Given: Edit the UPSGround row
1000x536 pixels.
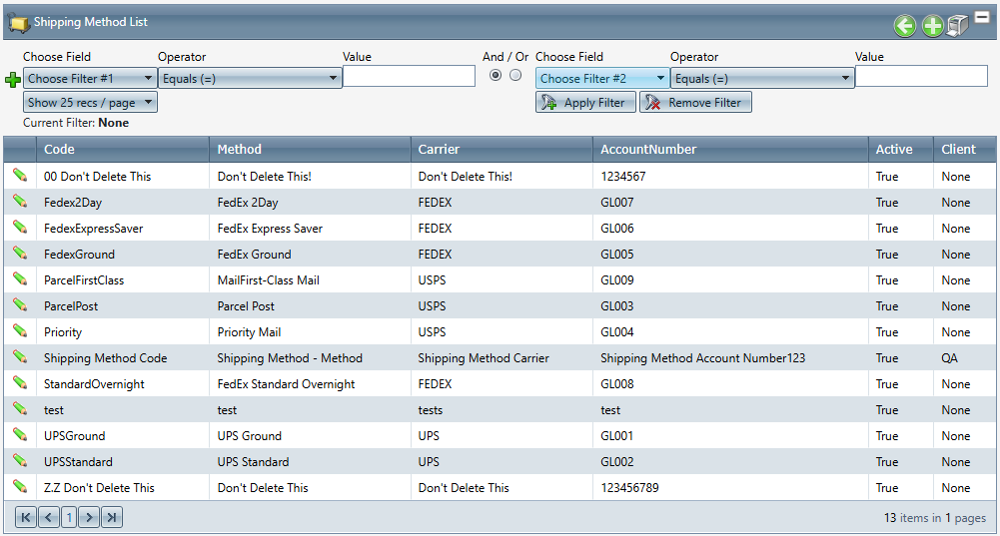Looking at the screenshot, I should tap(20, 434).
